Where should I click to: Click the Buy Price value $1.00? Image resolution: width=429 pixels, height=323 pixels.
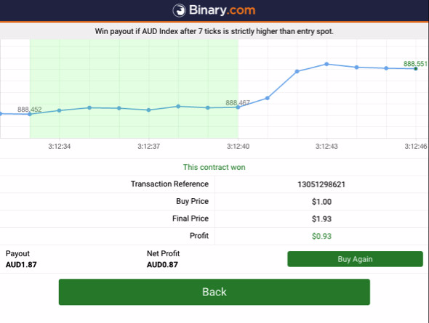[x=321, y=202]
